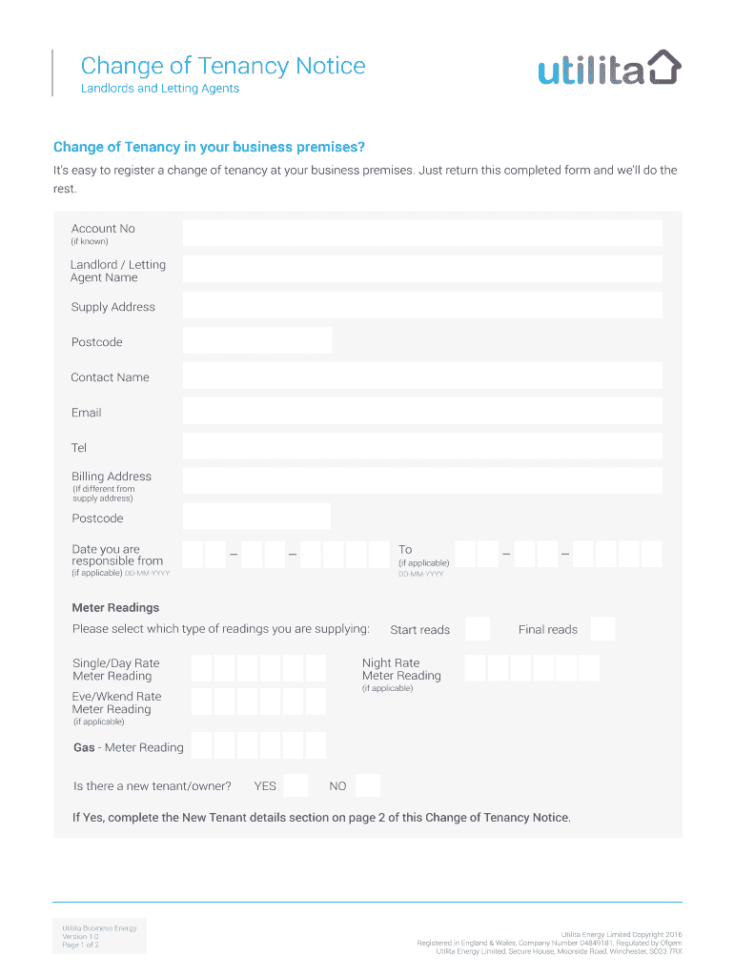Tick the Final reads checkbox
The height and width of the screenshot is (976, 734).
click(603, 629)
